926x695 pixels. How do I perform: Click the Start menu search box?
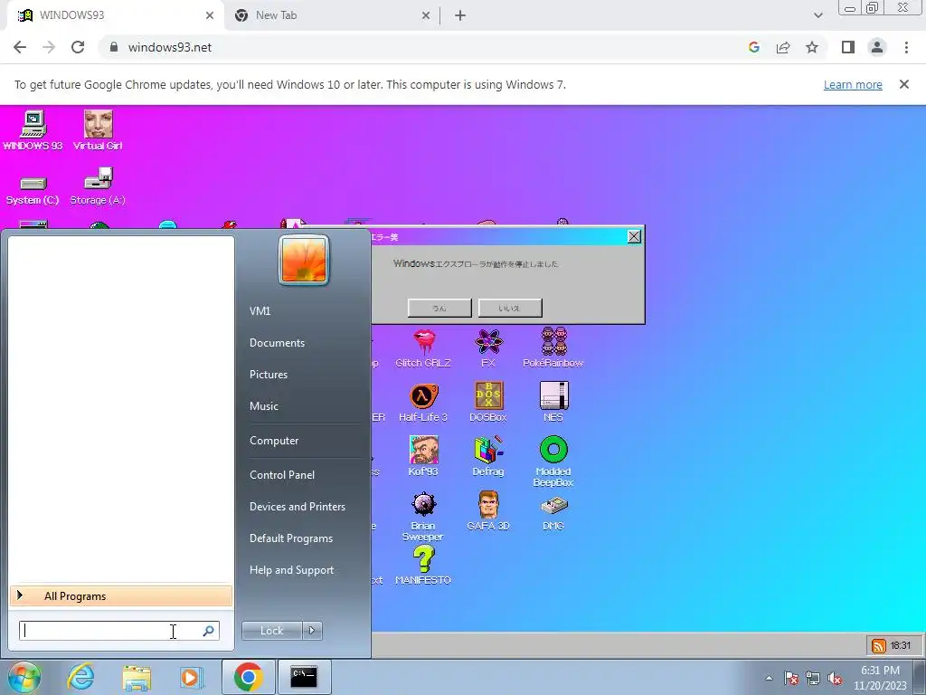[119, 631]
